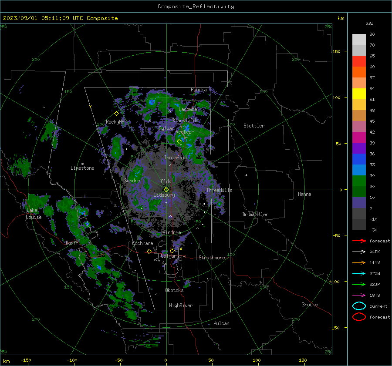The width and height of the screenshot is (392, 366).
Task: Click the ThreeHills city label
Action: coord(219,190)
